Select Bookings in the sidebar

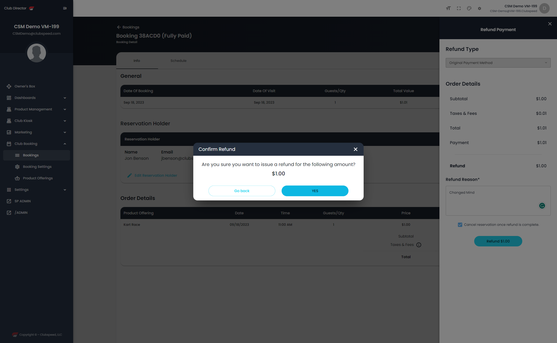(x=37, y=155)
